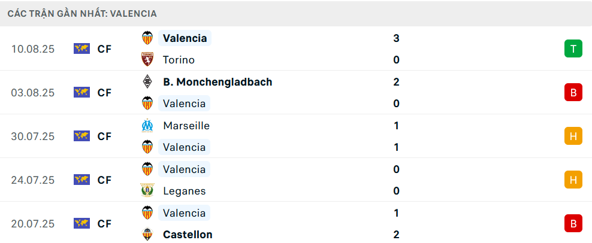Open the B. Monchengladbach team link
This screenshot has width=592, height=243.
click(x=218, y=82)
